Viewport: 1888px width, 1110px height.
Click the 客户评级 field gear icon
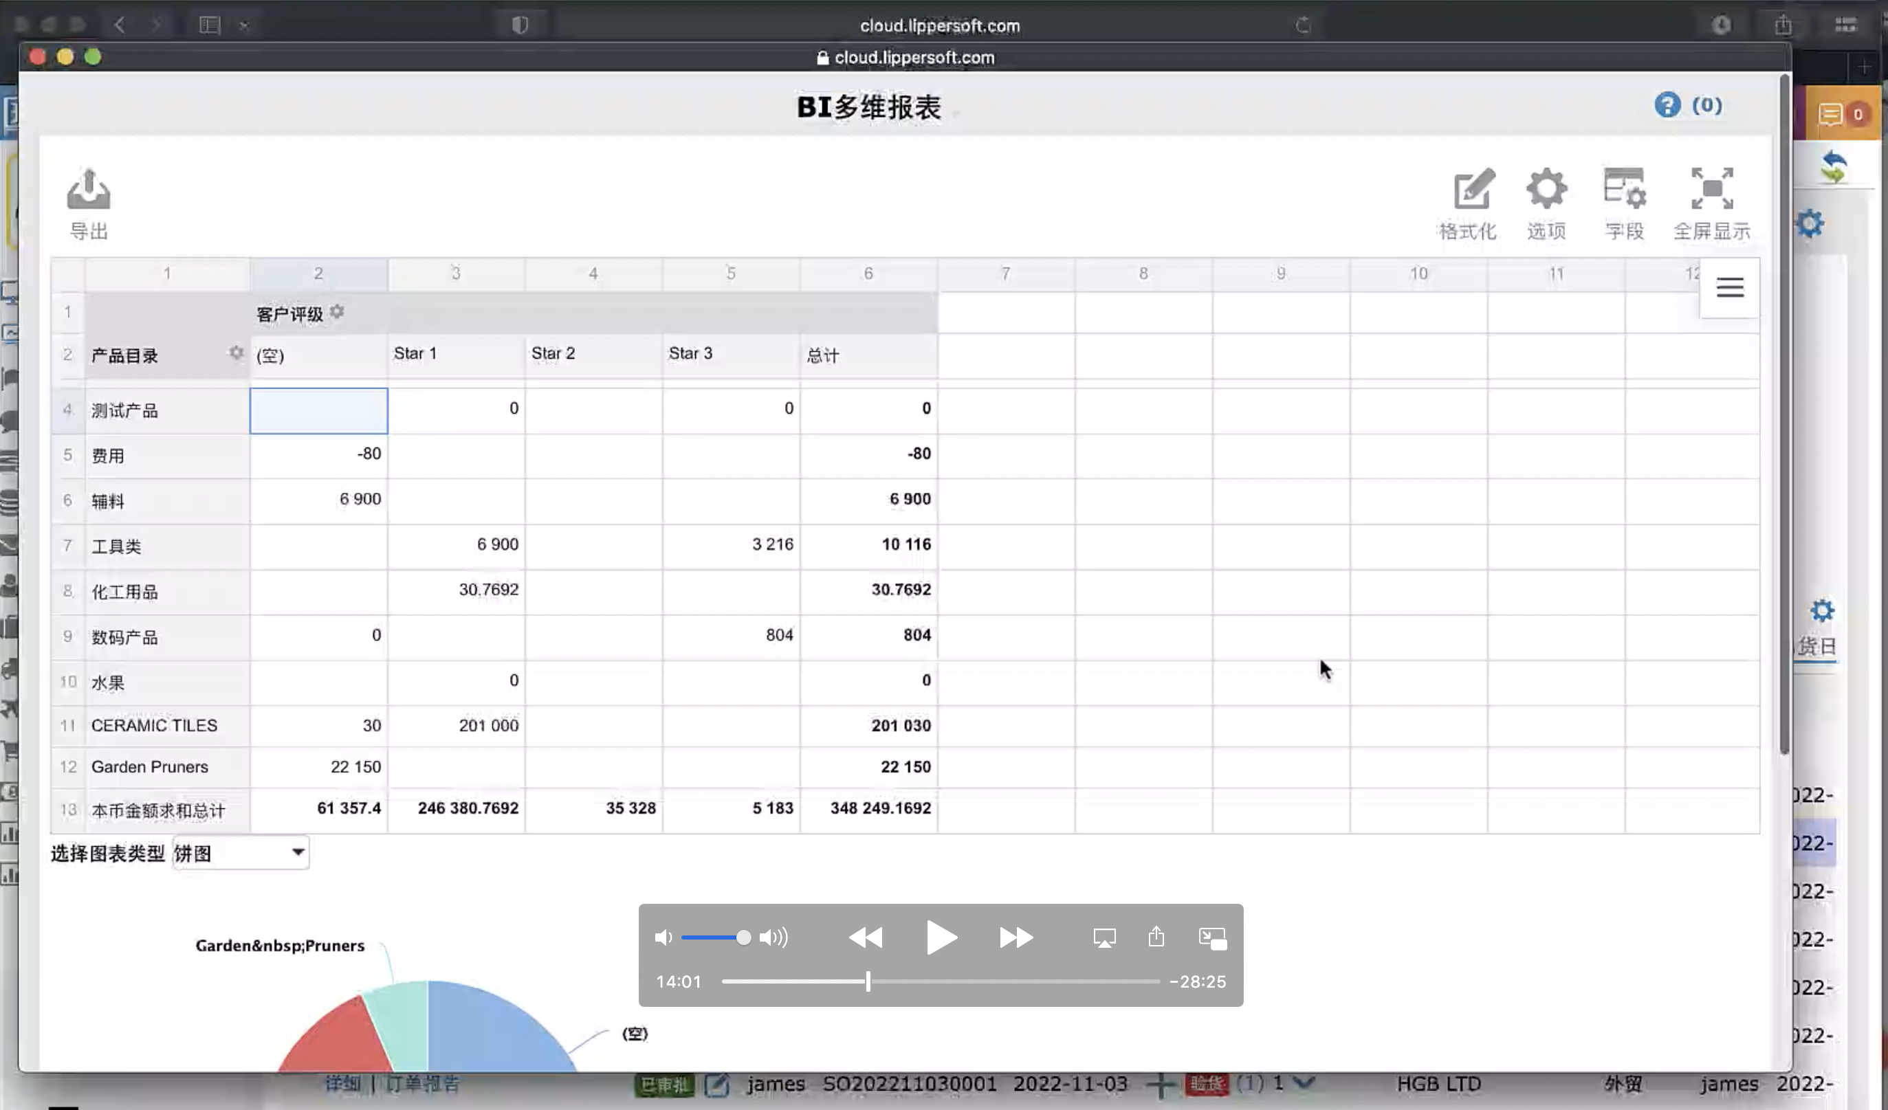coord(337,311)
